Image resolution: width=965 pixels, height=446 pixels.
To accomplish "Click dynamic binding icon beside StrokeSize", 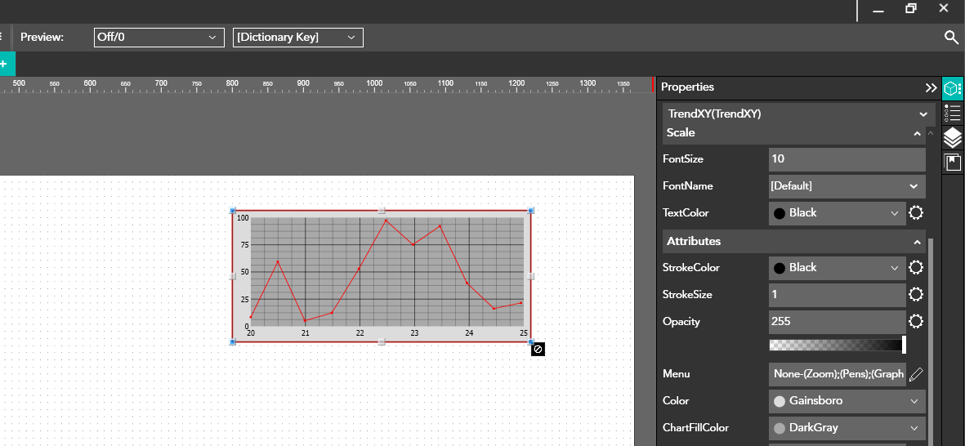I will pos(916,295).
